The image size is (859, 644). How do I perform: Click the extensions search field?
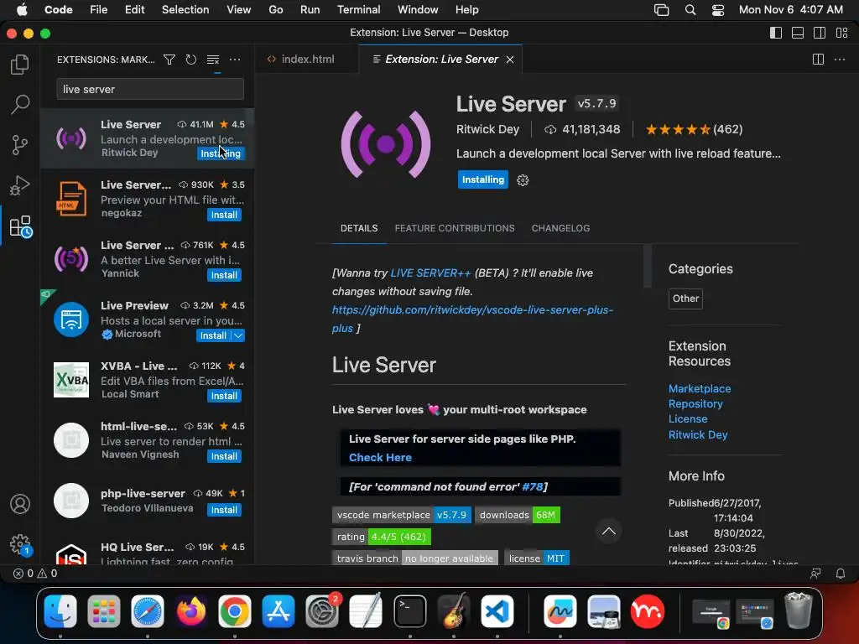(150, 89)
